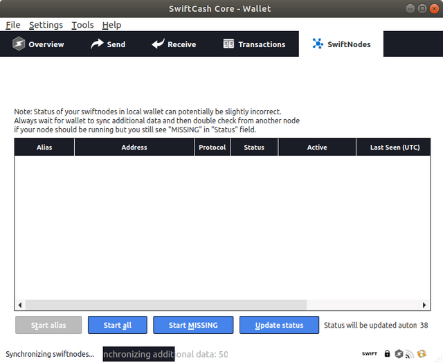443x363 pixels.
Task: Open the Overview tab
Action: 38,44
